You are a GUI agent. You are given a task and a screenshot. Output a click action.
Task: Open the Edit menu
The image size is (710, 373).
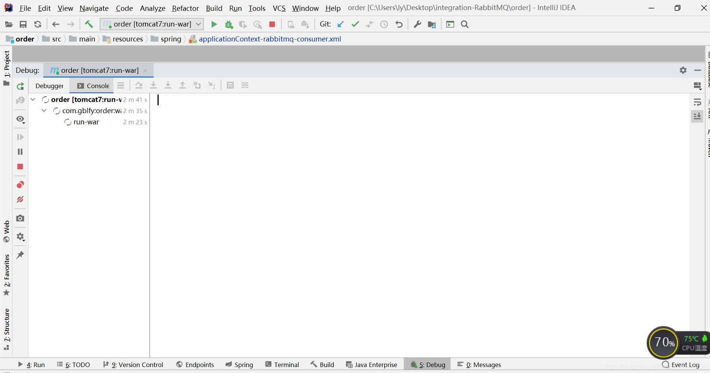pos(44,8)
